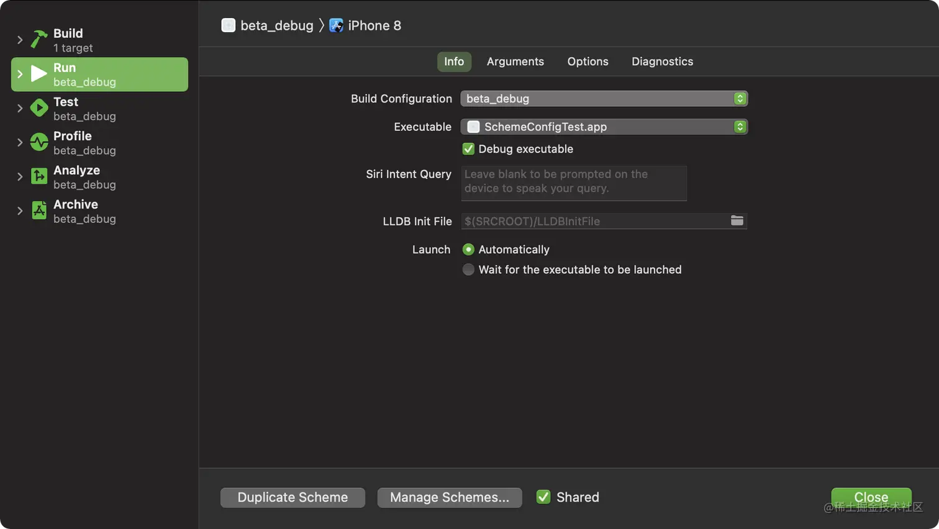Click the '1 target' text under Build

pyautogui.click(x=73, y=48)
